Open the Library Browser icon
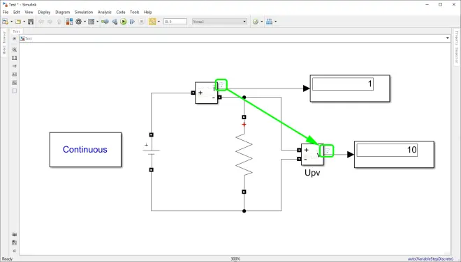 click(69, 22)
